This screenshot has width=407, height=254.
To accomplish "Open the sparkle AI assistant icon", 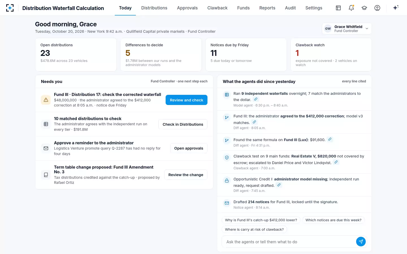I will point(396,8).
